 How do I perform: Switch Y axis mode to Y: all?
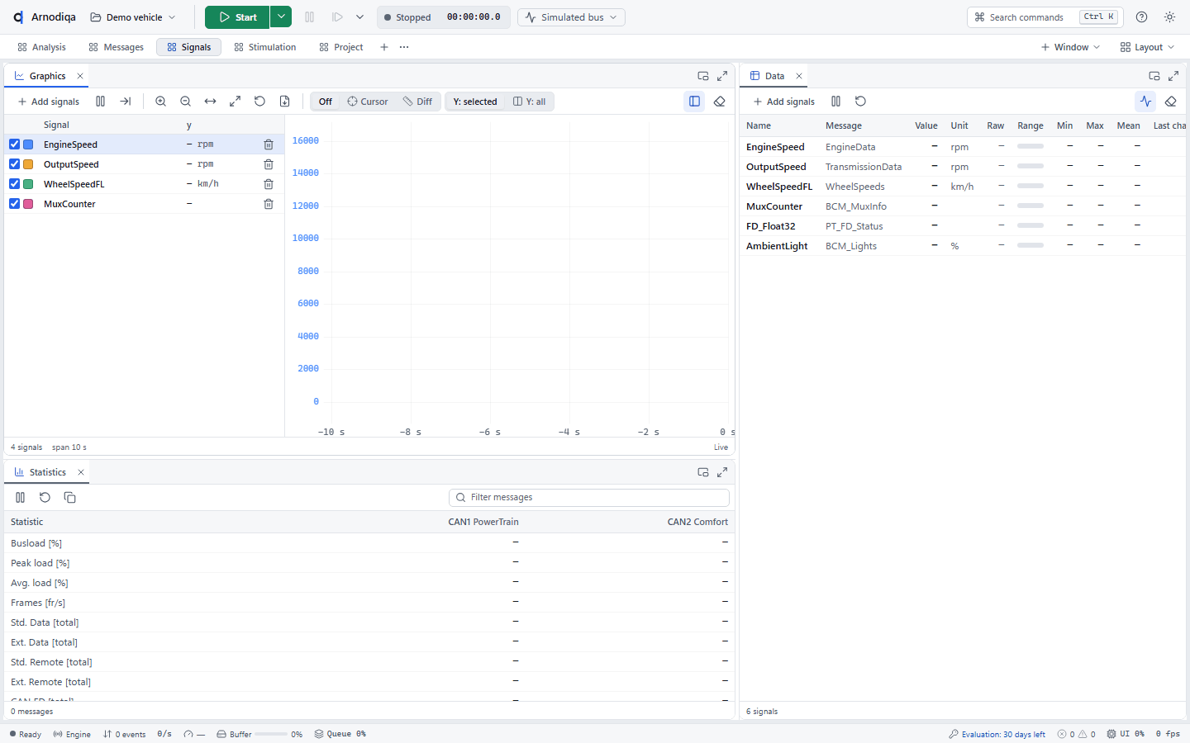(x=530, y=102)
